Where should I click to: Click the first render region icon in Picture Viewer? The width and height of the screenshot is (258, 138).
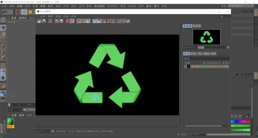pos(79,21)
